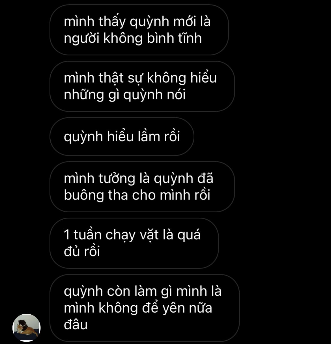Tap the message 'mình tưởng là quỳnh đã buông tha'
This screenshot has width=331, height=344.
tap(142, 187)
